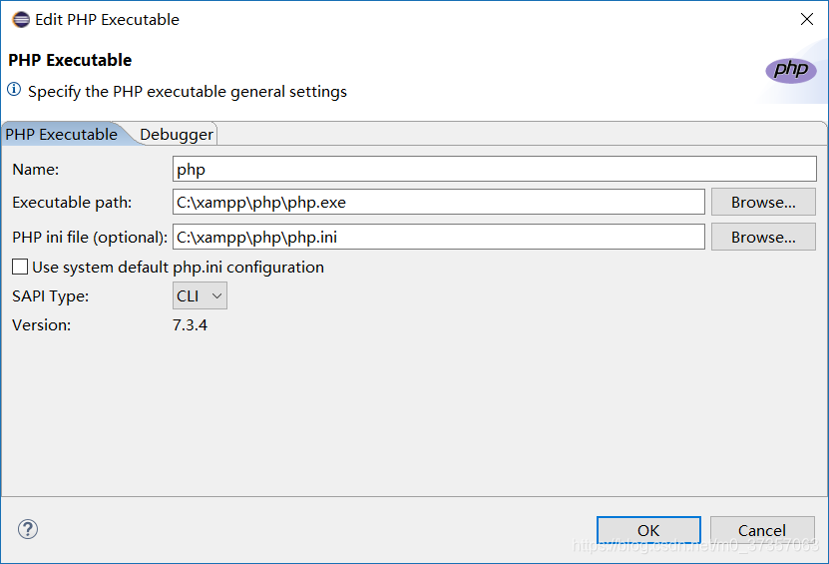
Task: Close the Edit PHP Executable dialog
Action: (807, 20)
